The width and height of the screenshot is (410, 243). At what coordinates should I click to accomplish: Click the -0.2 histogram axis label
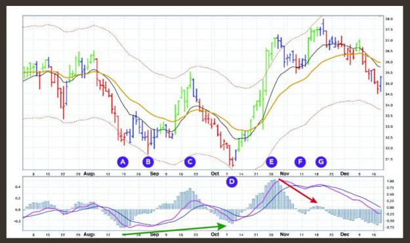17,221
